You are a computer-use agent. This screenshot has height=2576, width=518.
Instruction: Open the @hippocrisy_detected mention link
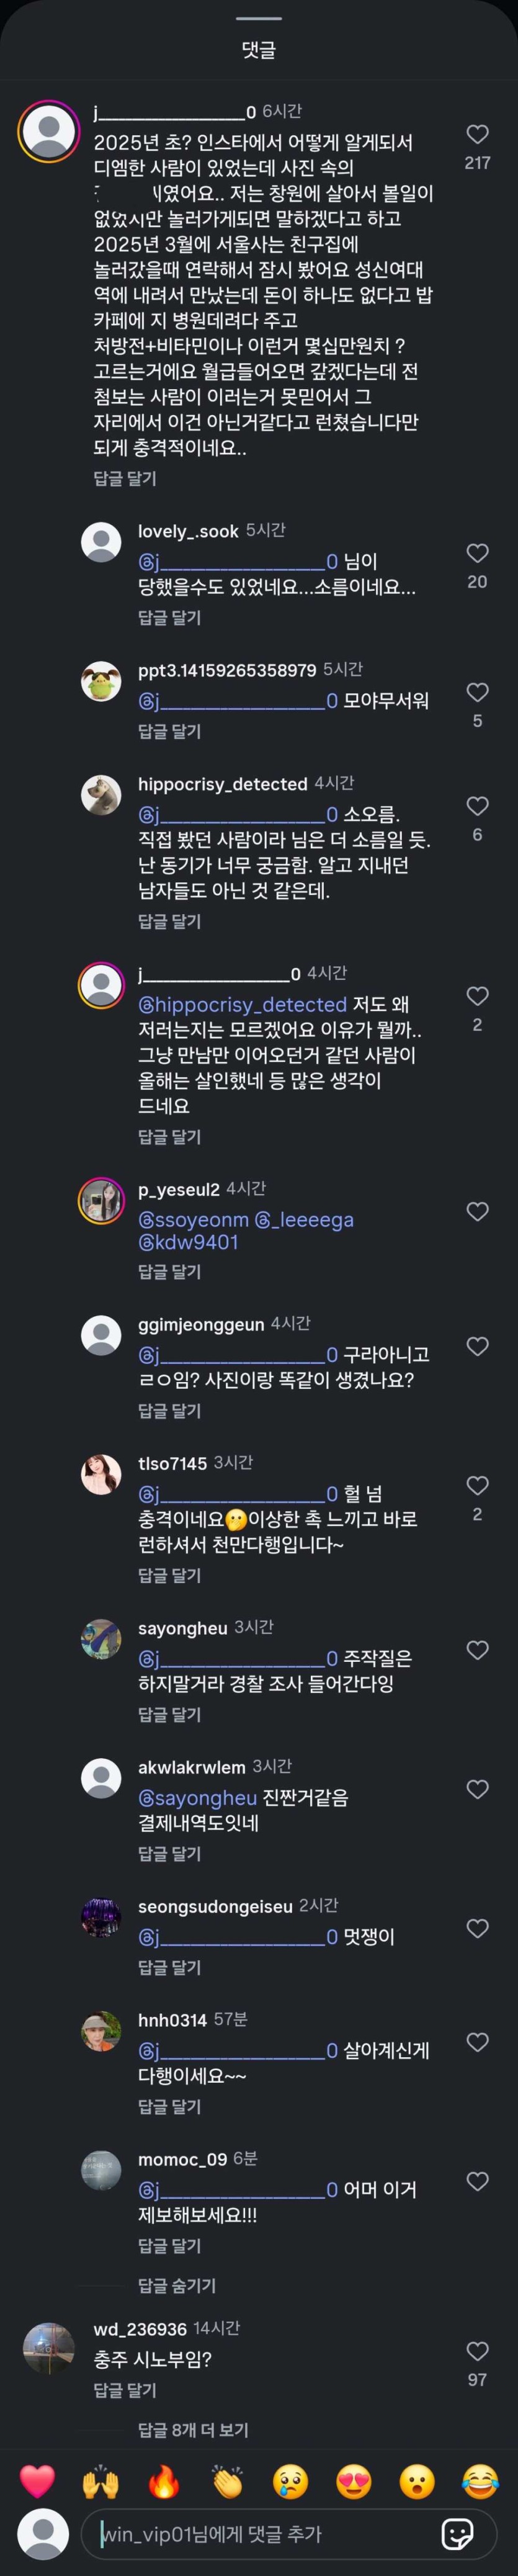tap(242, 1004)
